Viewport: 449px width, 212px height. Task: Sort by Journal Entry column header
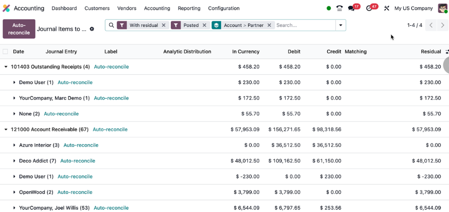(x=61, y=52)
